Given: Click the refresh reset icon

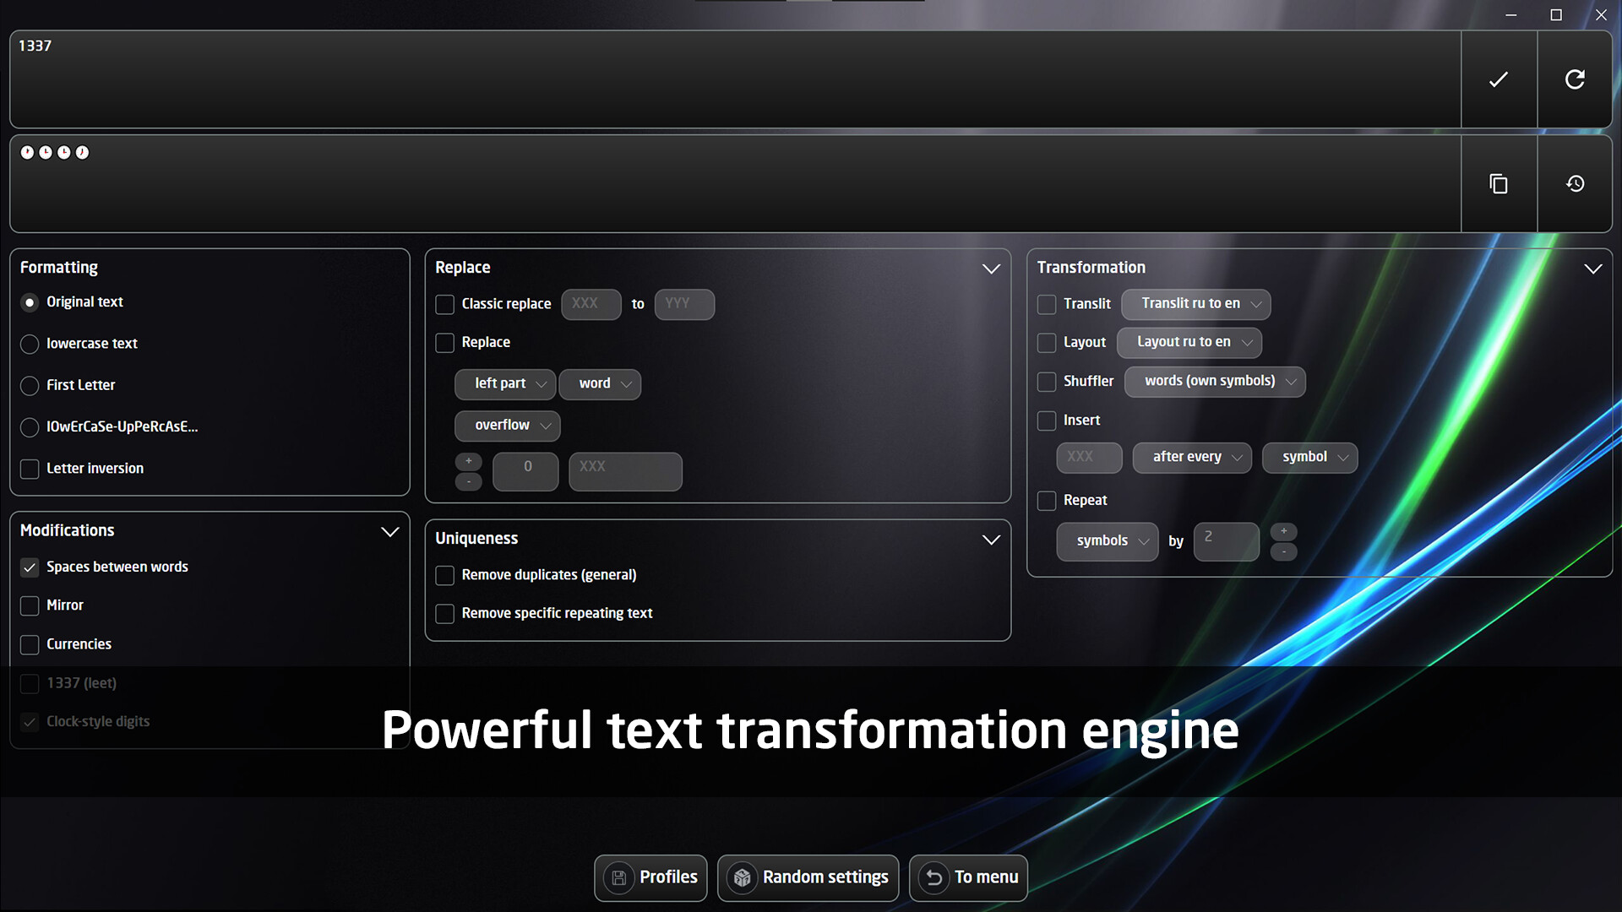Looking at the screenshot, I should click(x=1574, y=79).
